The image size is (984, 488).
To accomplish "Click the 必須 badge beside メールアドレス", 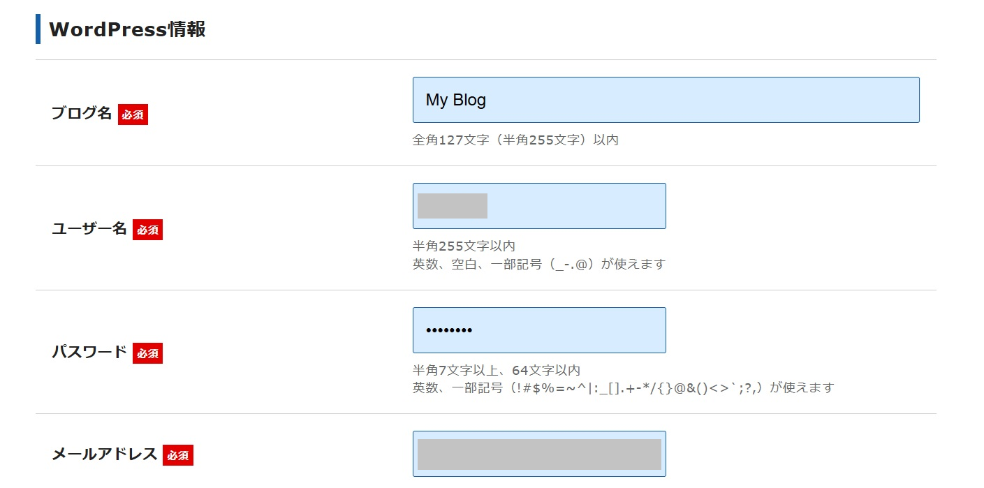I will pos(178,456).
